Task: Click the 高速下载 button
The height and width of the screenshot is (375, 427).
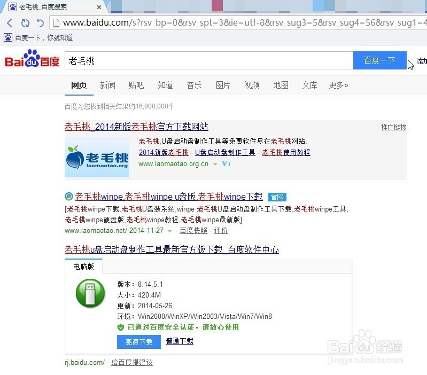Action: click(139, 342)
